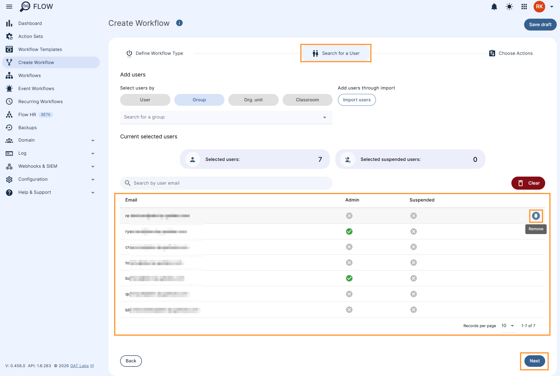560x376 pixels.
Task: Click the Flow HR icon
Action: tap(9, 114)
